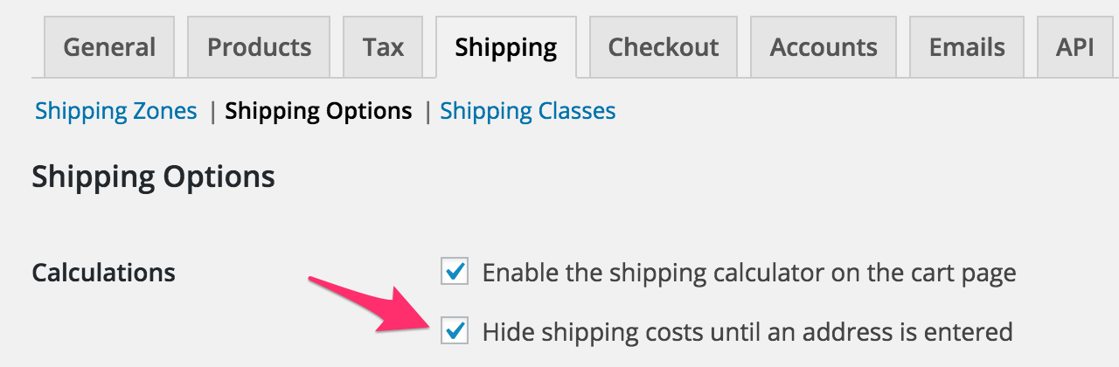
Task: Switch to the Emails tab
Action: click(967, 46)
